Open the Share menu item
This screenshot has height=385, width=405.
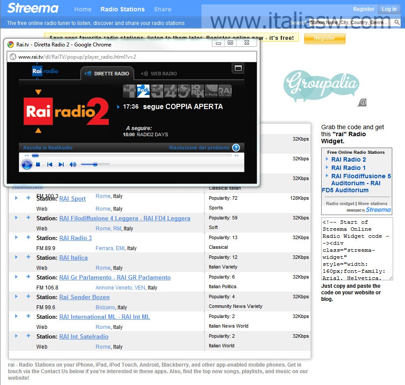tap(162, 9)
